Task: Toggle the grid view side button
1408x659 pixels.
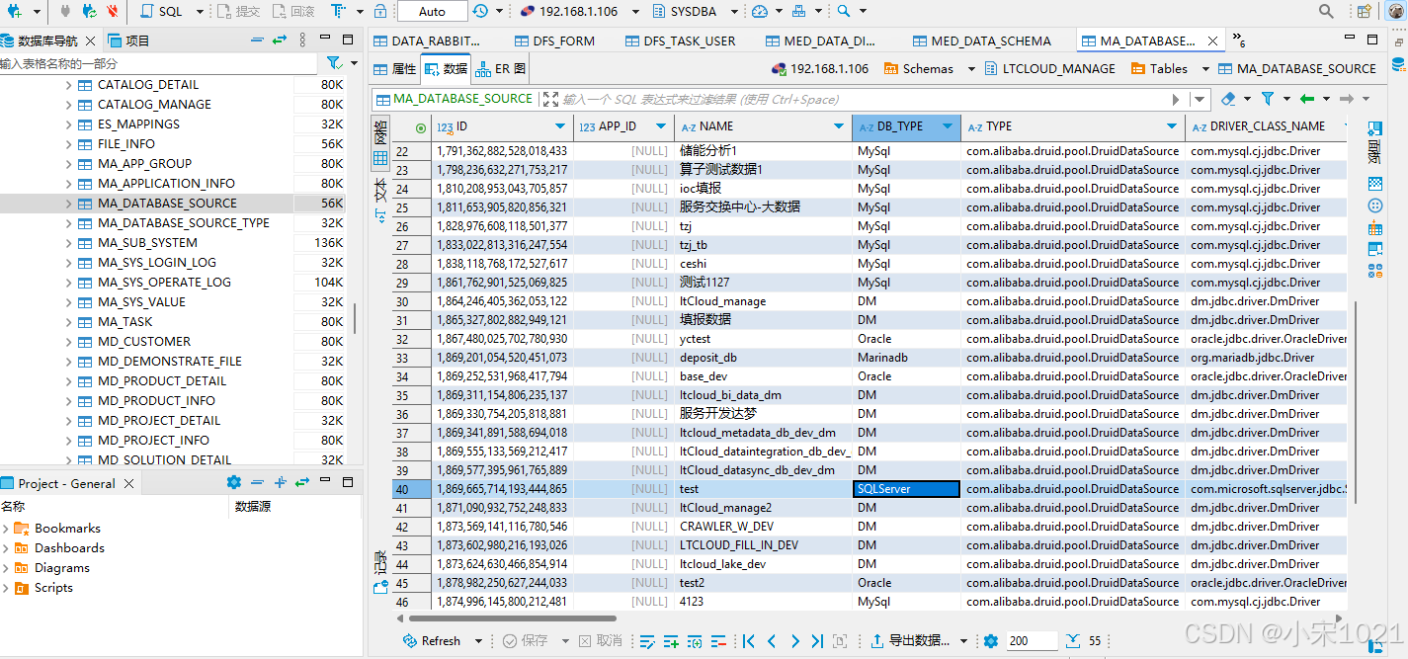Action: coord(380,145)
